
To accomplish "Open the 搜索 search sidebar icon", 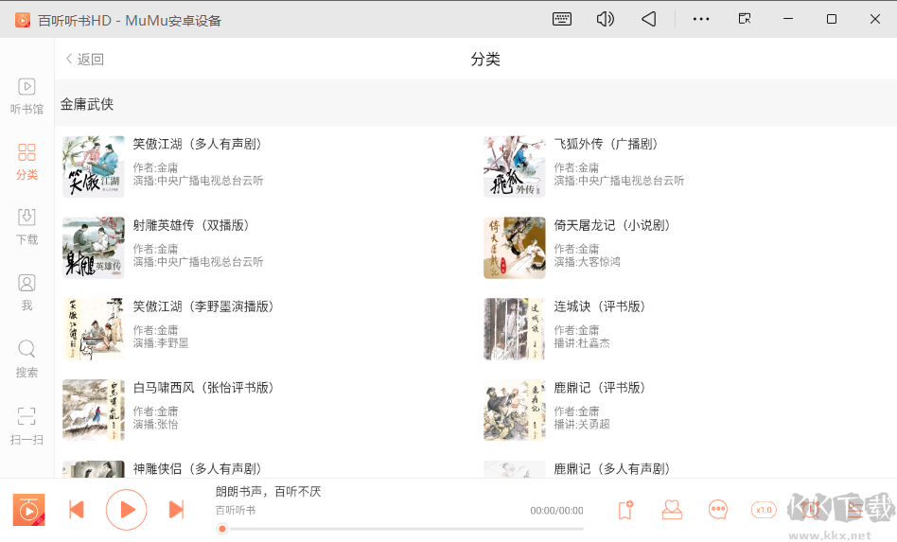I will point(26,358).
